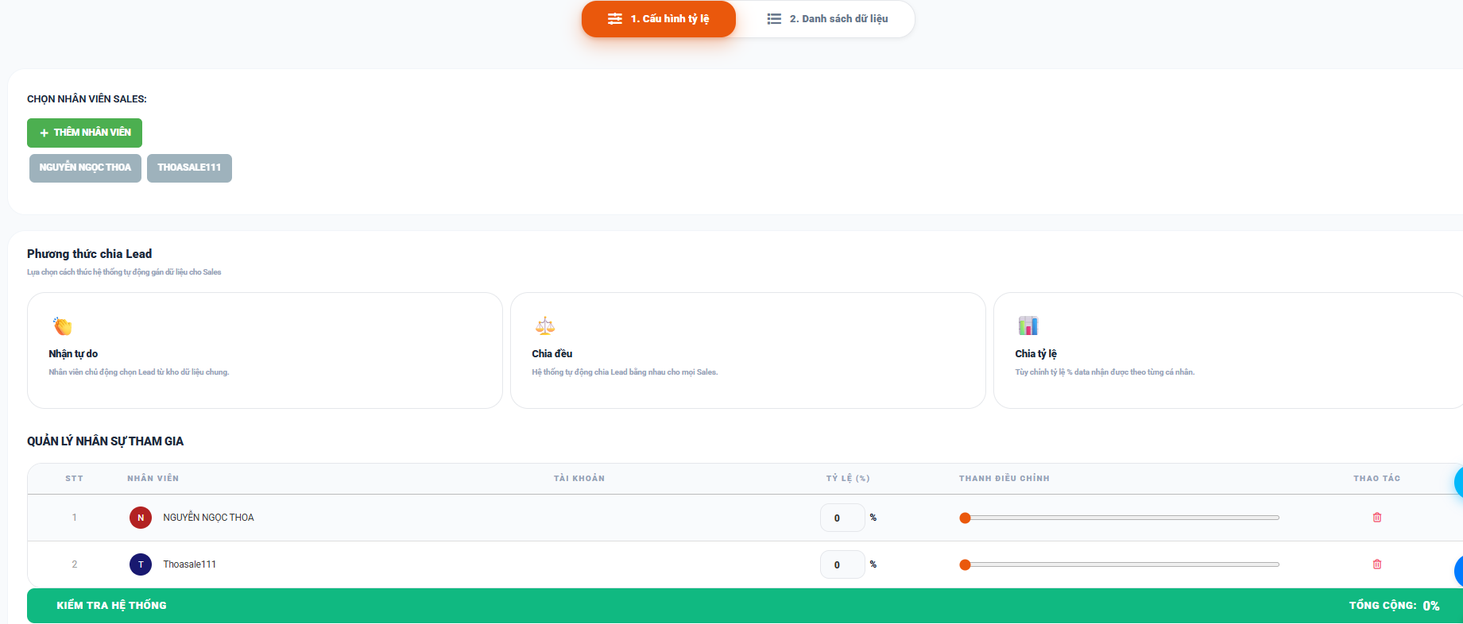
Task: Click the list icon in data list tab
Action: 774,19
